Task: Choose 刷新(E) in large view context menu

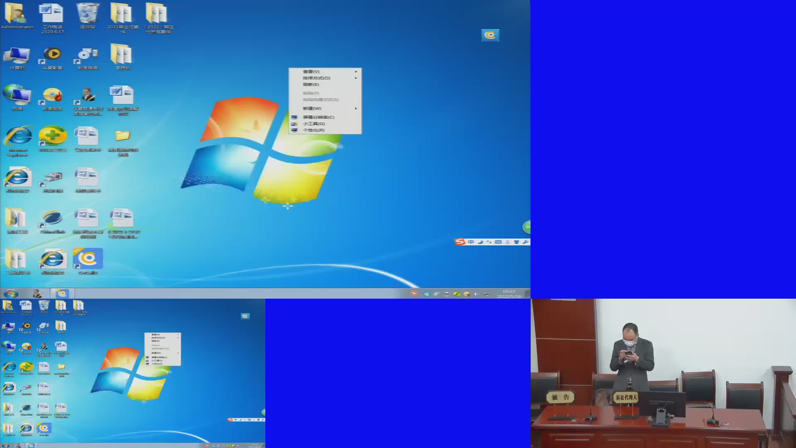Action: tap(311, 85)
